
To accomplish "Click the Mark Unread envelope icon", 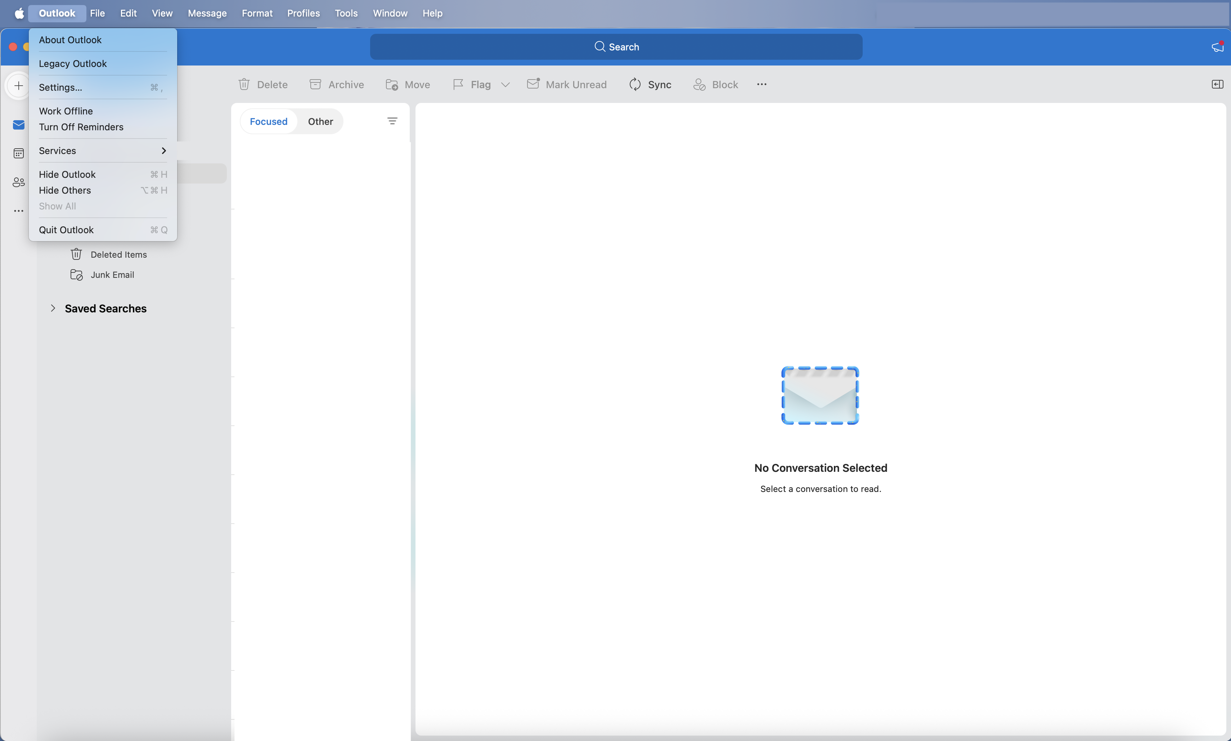I will click(533, 83).
